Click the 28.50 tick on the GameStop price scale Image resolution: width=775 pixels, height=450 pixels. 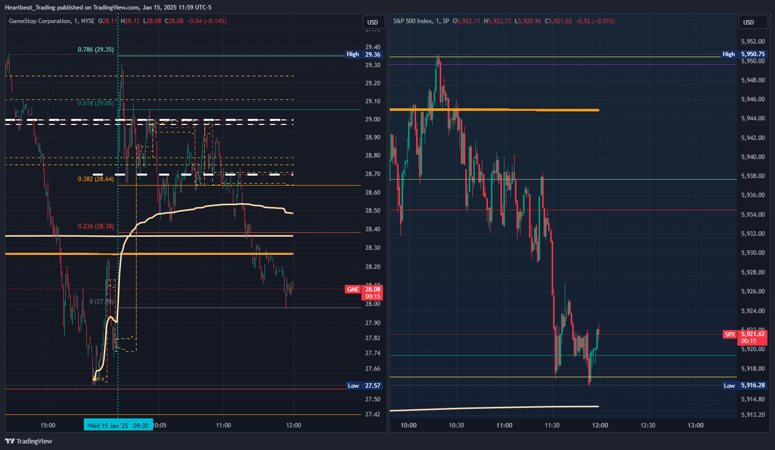pyautogui.click(x=372, y=211)
